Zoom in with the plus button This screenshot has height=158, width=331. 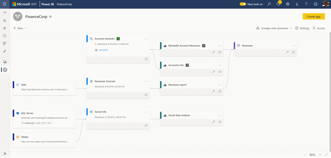[x=320, y=155]
